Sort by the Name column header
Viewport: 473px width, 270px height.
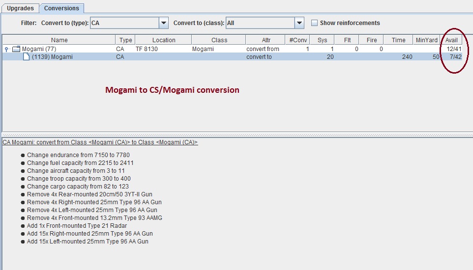[59, 40]
